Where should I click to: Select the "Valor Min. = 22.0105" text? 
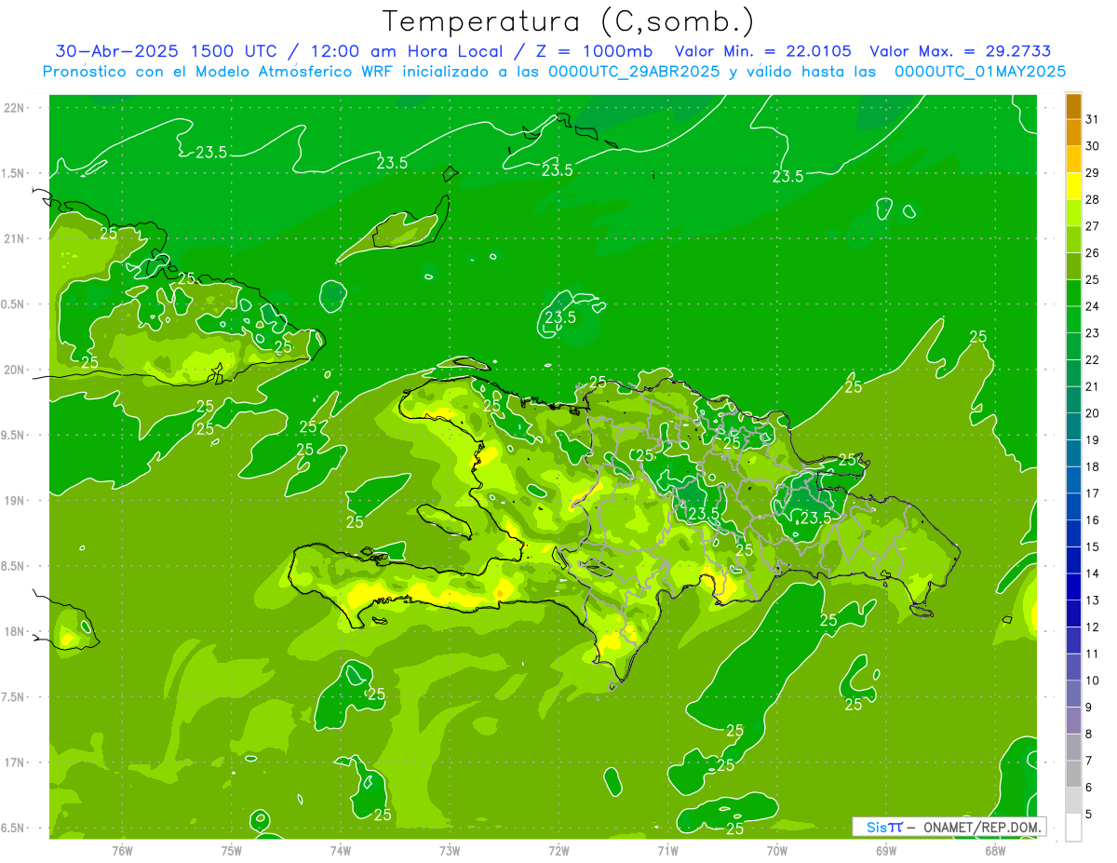pos(762,51)
